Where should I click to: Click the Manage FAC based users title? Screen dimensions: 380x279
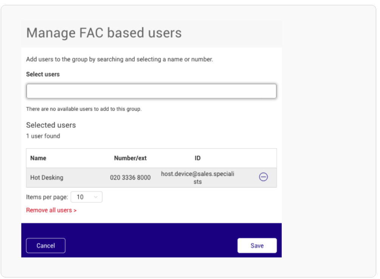(x=104, y=33)
